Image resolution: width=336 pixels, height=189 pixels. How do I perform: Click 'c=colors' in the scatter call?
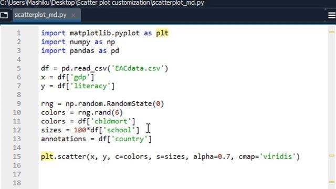(x=131, y=156)
